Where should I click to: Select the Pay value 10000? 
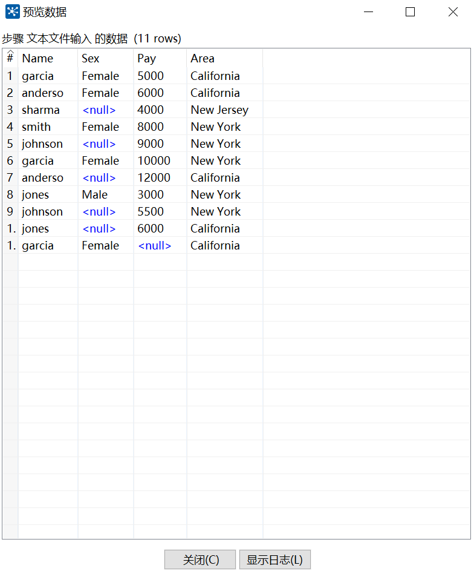click(x=160, y=160)
